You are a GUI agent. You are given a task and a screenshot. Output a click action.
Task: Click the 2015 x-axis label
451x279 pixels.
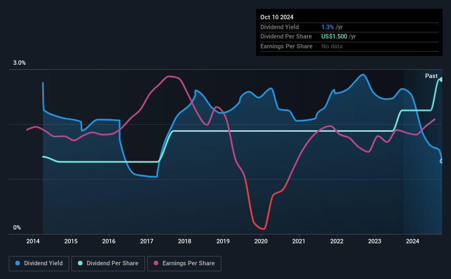coord(71,241)
